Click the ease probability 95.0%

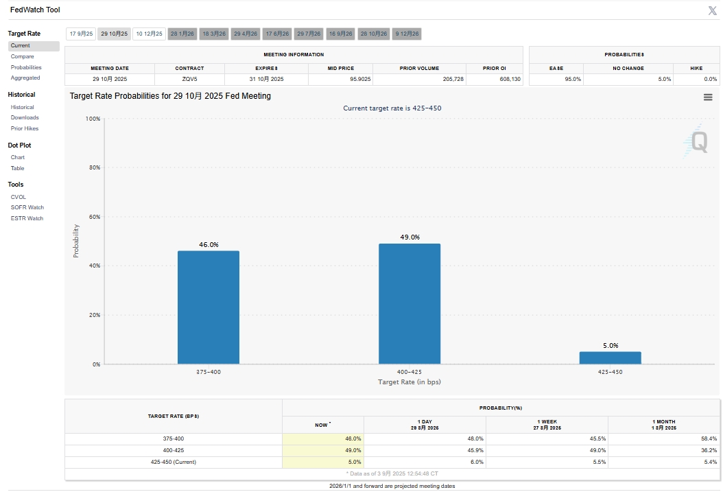click(573, 80)
